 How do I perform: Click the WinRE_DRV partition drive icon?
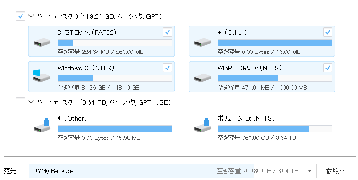click(x=202, y=78)
